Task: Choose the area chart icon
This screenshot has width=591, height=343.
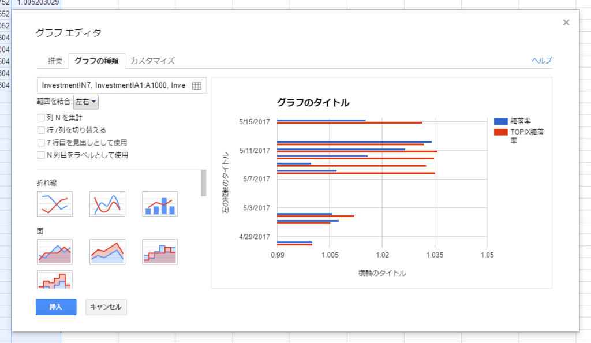Action: click(x=55, y=252)
